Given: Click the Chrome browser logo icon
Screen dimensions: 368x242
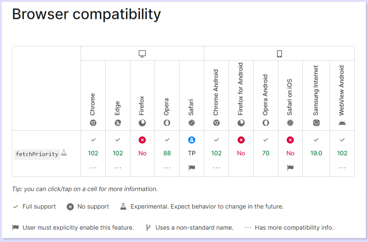Looking at the screenshot, I should (x=93, y=123).
